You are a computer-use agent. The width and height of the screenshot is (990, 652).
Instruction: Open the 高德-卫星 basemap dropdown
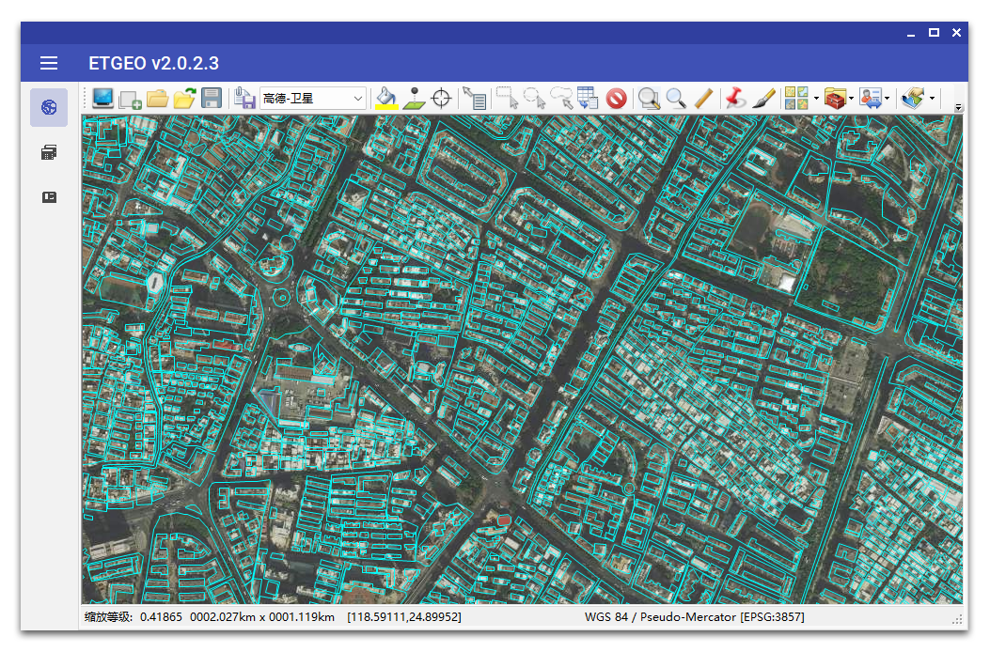pos(313,98)
